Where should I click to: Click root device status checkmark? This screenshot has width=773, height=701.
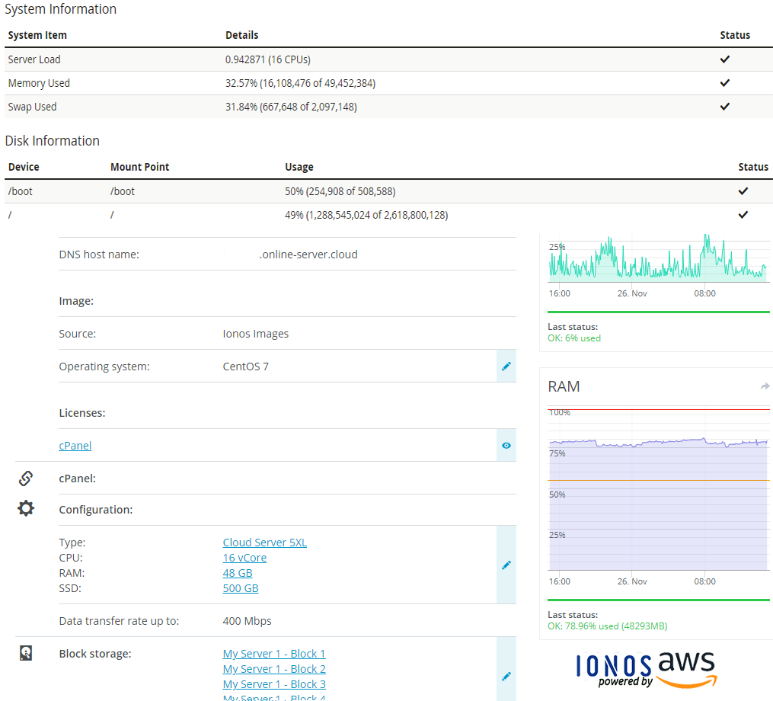pos(743,215)
